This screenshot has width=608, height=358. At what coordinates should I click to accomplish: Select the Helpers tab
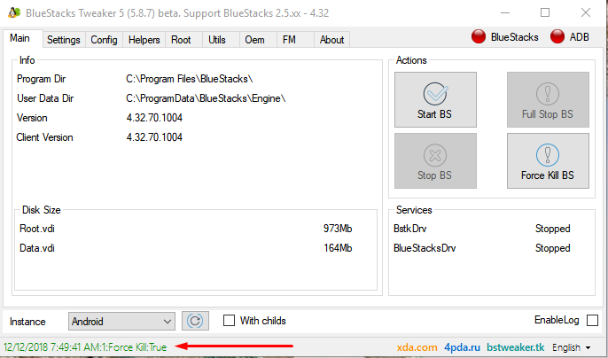point(144,40)
